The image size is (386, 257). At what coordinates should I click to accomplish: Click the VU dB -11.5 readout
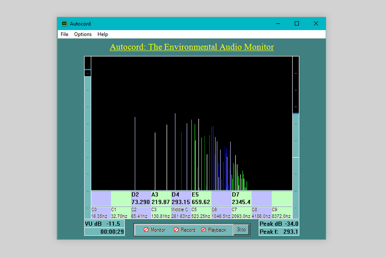[105, 224]
